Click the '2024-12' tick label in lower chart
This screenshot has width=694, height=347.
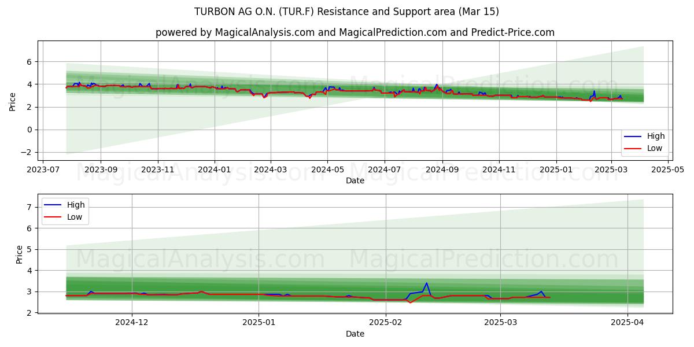coord(132,323)
